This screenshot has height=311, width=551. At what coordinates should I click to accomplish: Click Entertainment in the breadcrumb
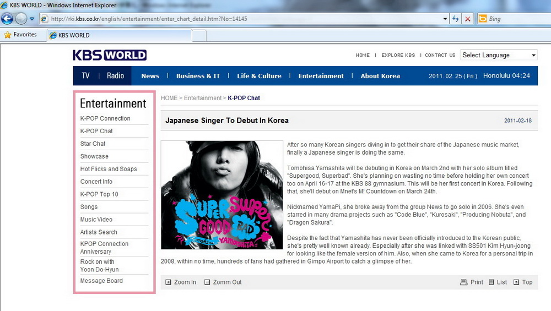(x=203, y=98)
